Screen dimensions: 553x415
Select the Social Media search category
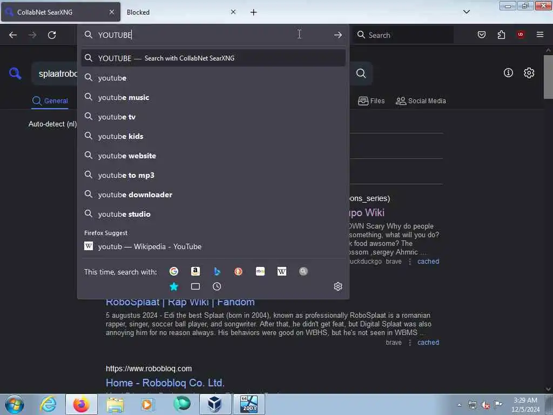[x=421, y=101]
